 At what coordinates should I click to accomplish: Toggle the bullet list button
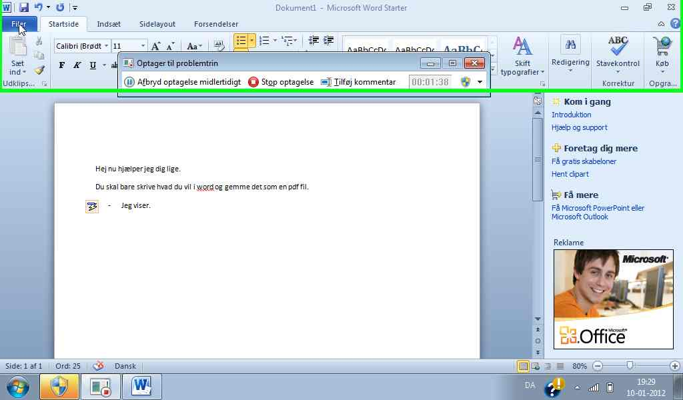tap(241, 41)
